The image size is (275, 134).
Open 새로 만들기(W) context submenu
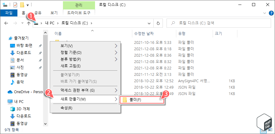coord(86,99)
